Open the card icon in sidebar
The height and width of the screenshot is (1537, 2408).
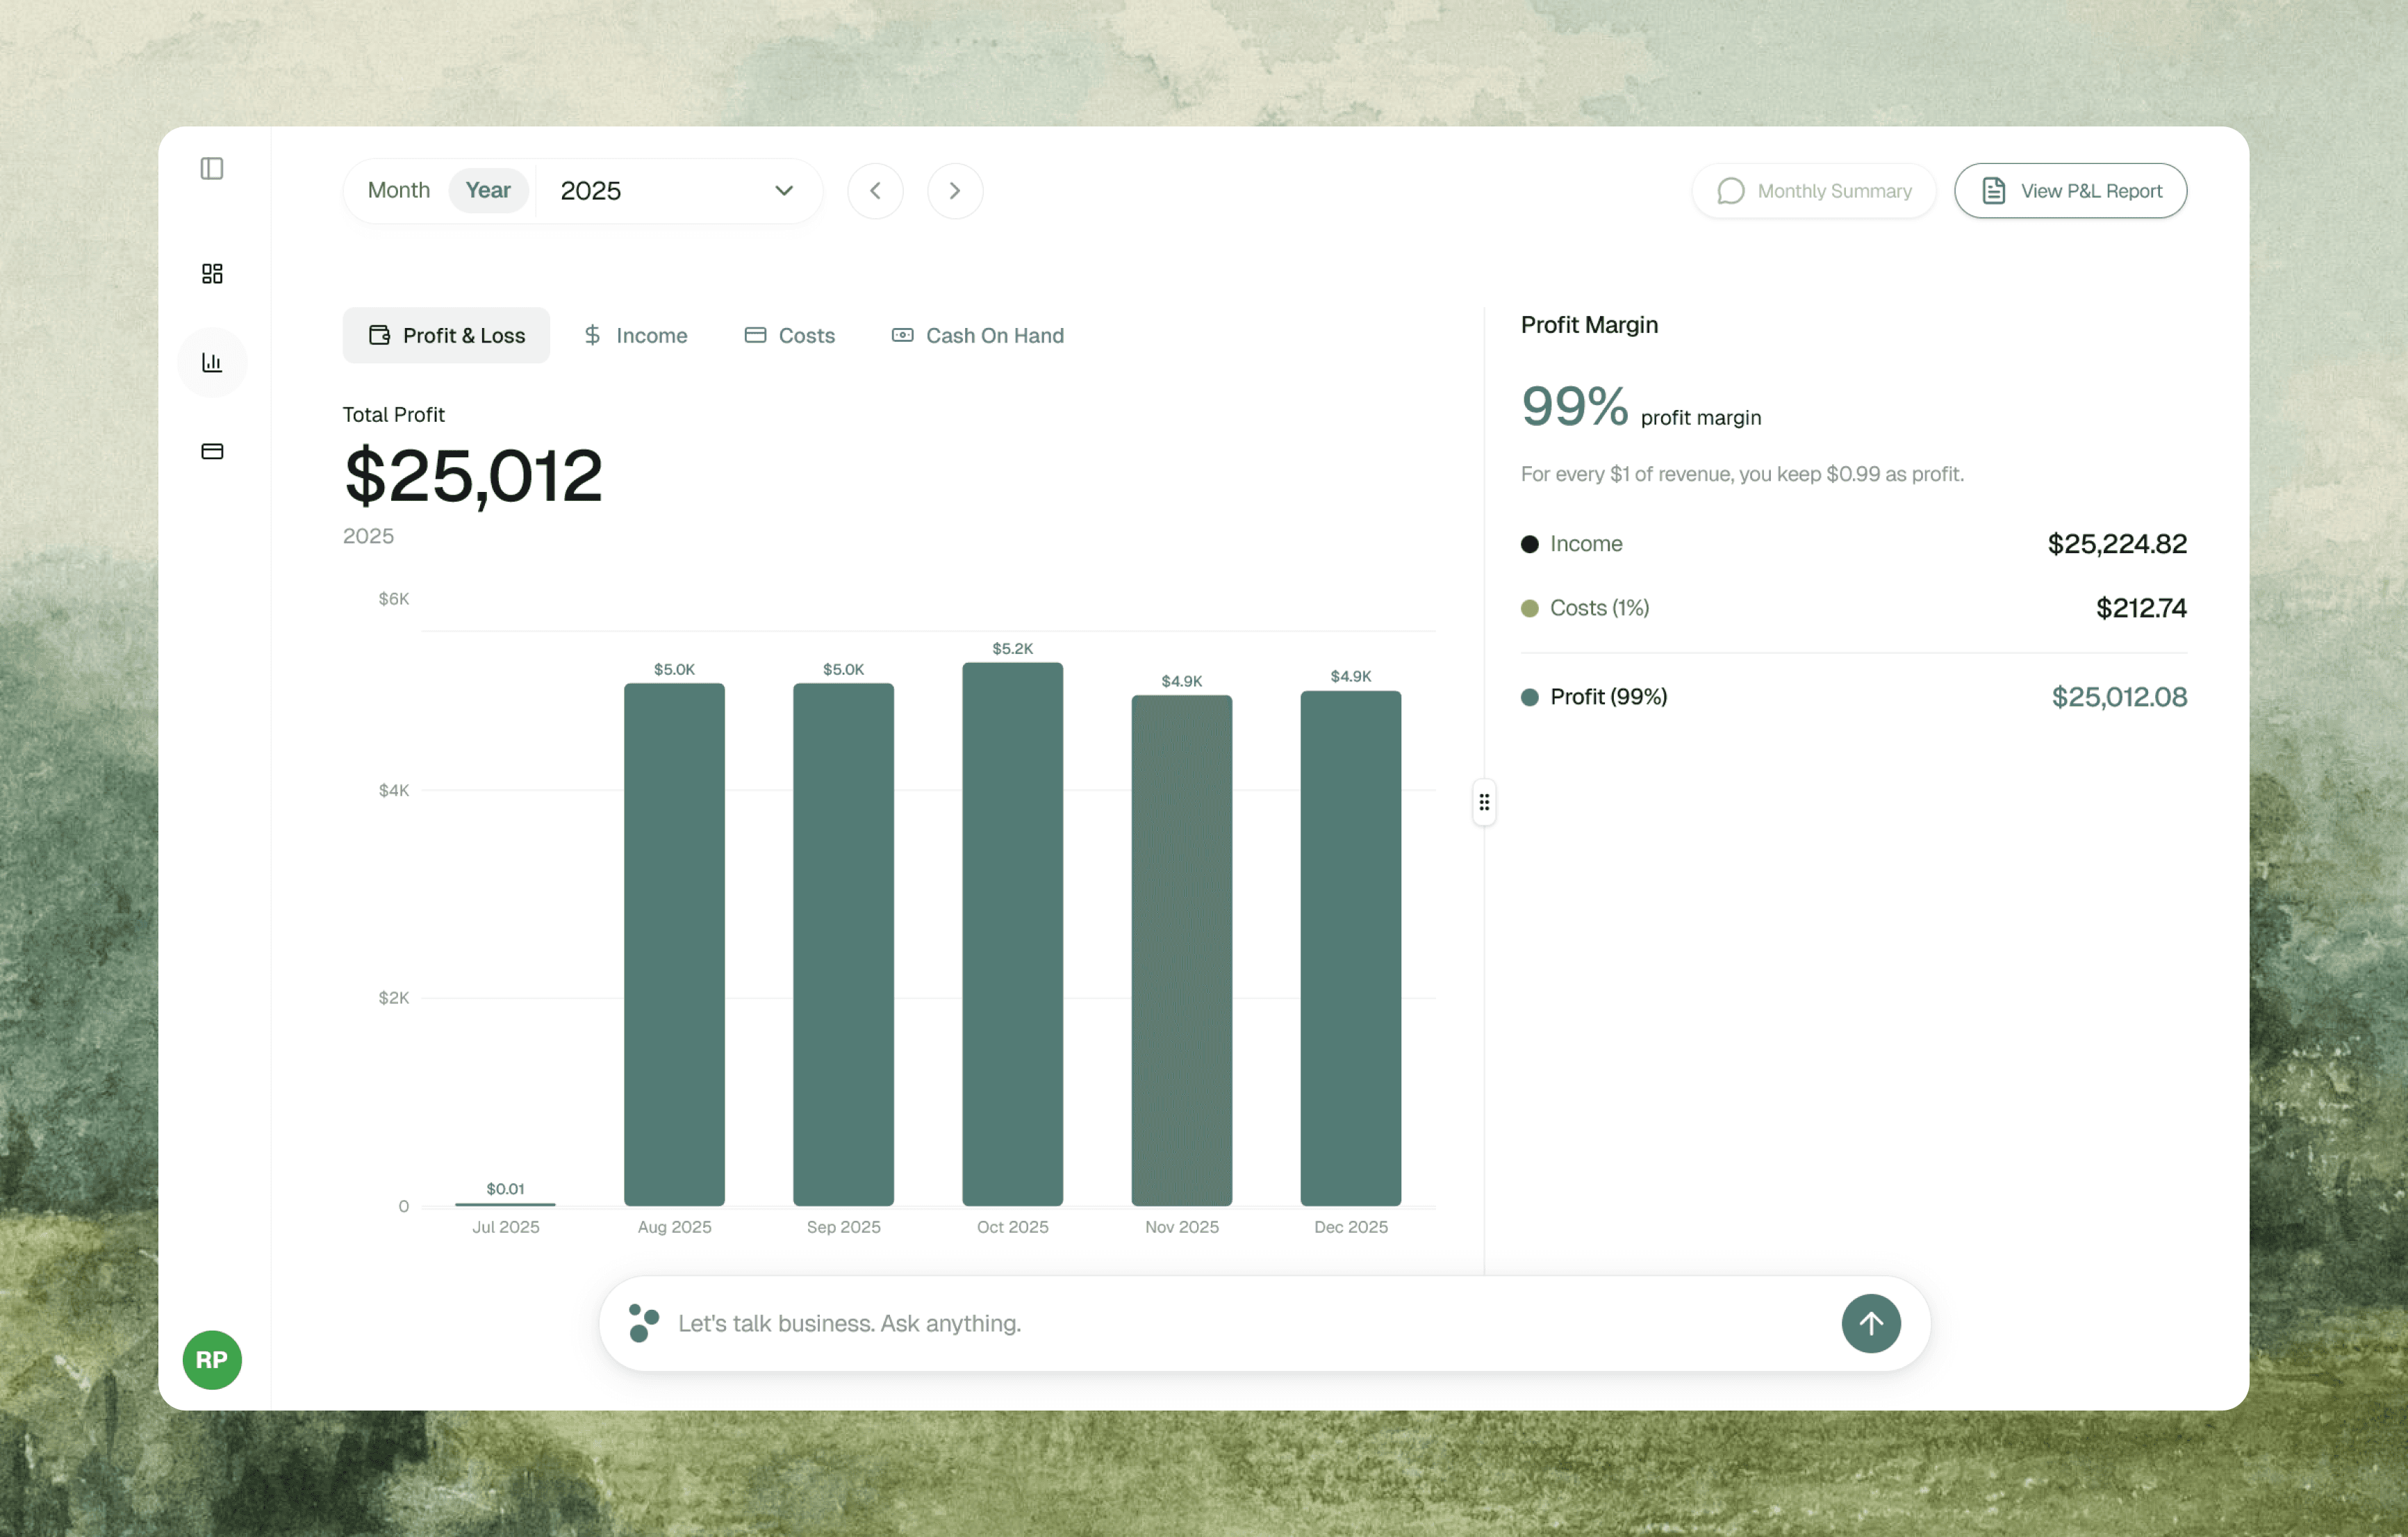point(212,451)
